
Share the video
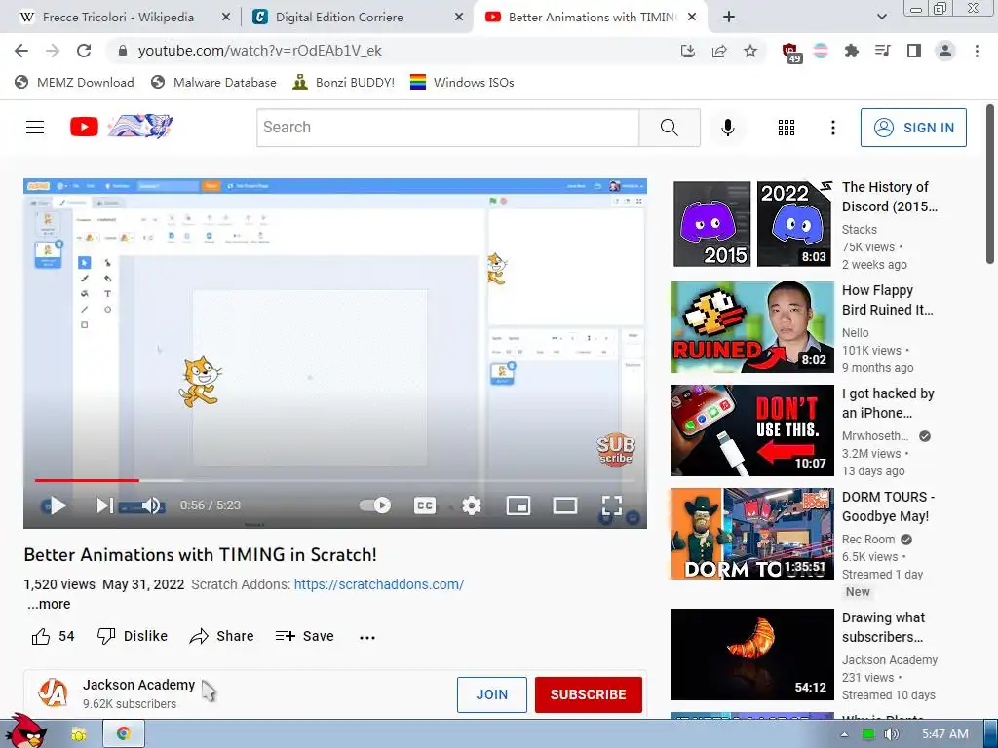coord(221,636)
